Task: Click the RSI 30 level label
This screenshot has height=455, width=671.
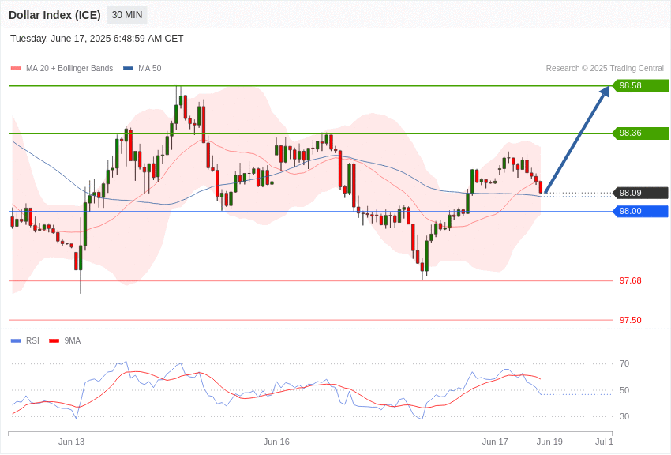Action: pos(624,416)
